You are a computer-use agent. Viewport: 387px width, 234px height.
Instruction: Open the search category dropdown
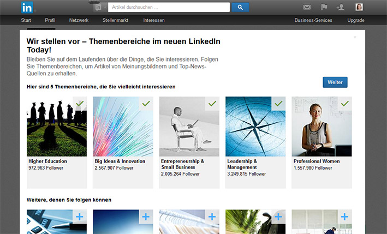100,8
